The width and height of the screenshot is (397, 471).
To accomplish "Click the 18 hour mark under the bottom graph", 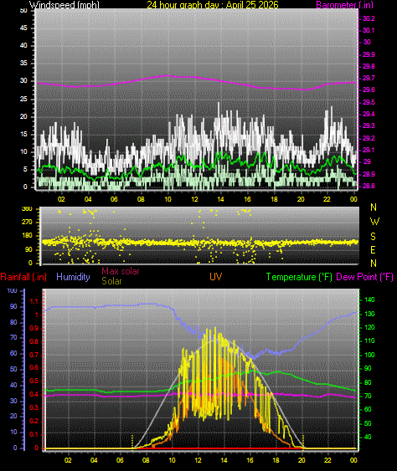I will click(276, 460).
